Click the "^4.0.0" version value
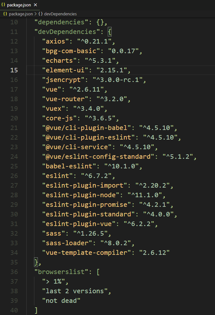 (158, 214)
